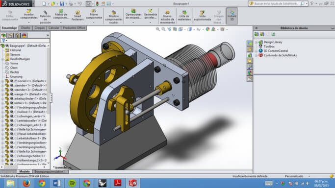Image resolution: width=335 pixels, height=188 pixels.
Task: Click the Insertar componentes icon
Action: click(x=29, y=14)
